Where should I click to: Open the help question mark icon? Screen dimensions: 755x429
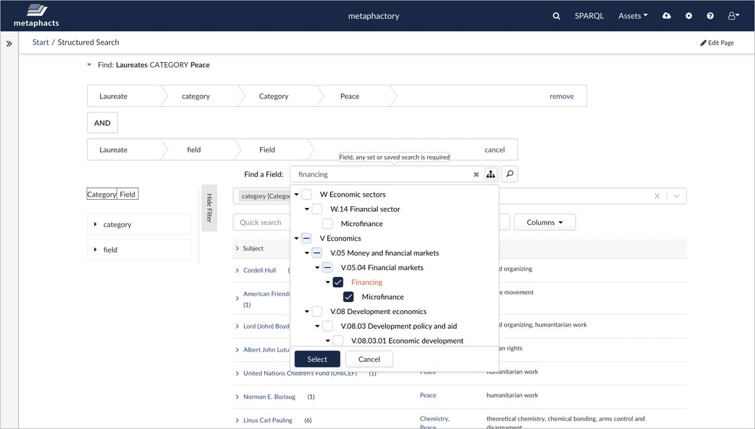pyautogui.click(x=710, y=16)
